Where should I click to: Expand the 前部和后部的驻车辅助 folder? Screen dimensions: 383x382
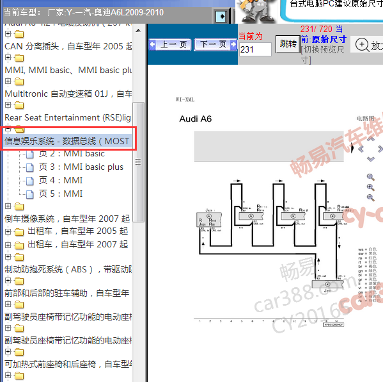pos(8,280)
